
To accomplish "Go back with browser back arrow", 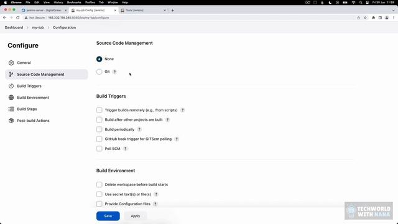I will [4, 18].
